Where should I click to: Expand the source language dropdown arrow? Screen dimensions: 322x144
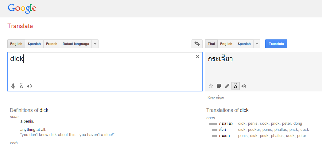95,44
